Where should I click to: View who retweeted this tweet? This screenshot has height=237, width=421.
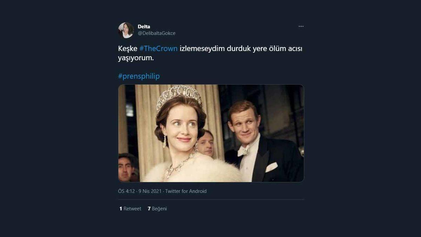click(x=130, y=208)
